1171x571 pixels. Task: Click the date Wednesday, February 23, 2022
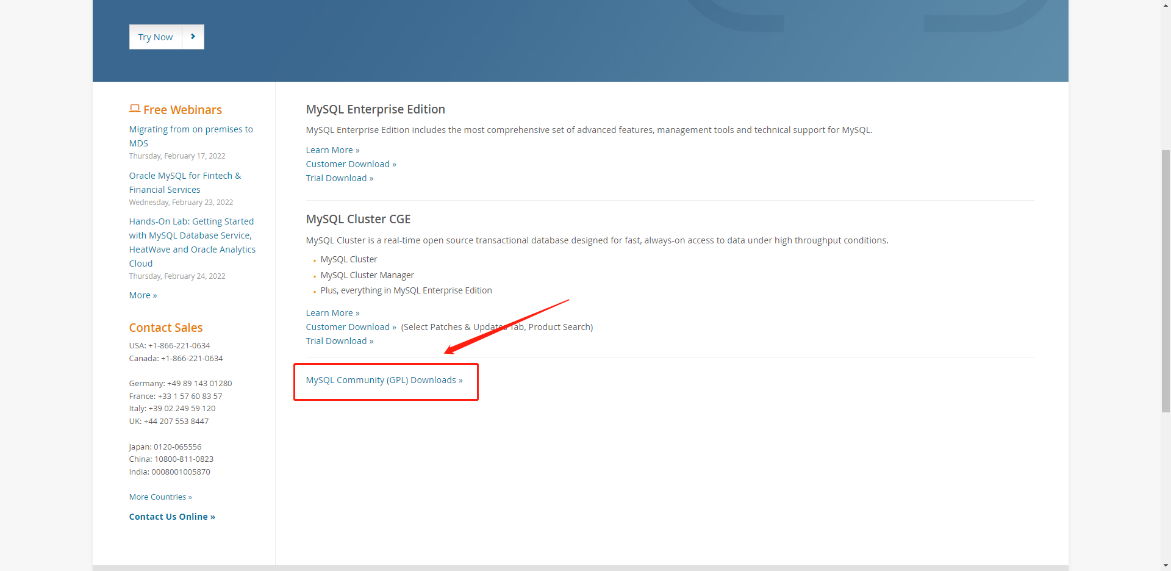pyautogui.click(x=181, y=203)
